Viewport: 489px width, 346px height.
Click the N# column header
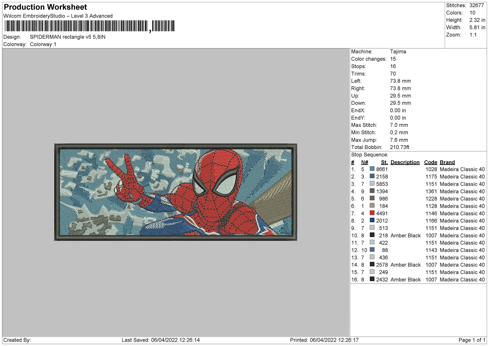point(364,162)
